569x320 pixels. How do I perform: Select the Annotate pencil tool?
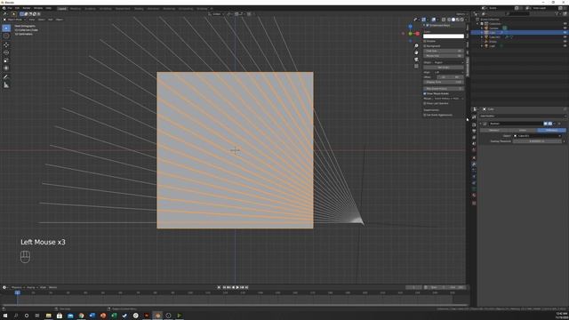pyautogui.click(x=6, y=77)
